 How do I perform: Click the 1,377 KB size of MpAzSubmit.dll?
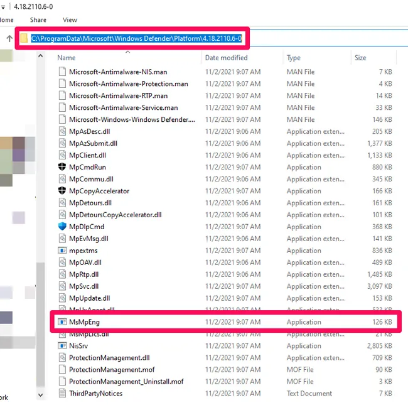pos(380,143)
